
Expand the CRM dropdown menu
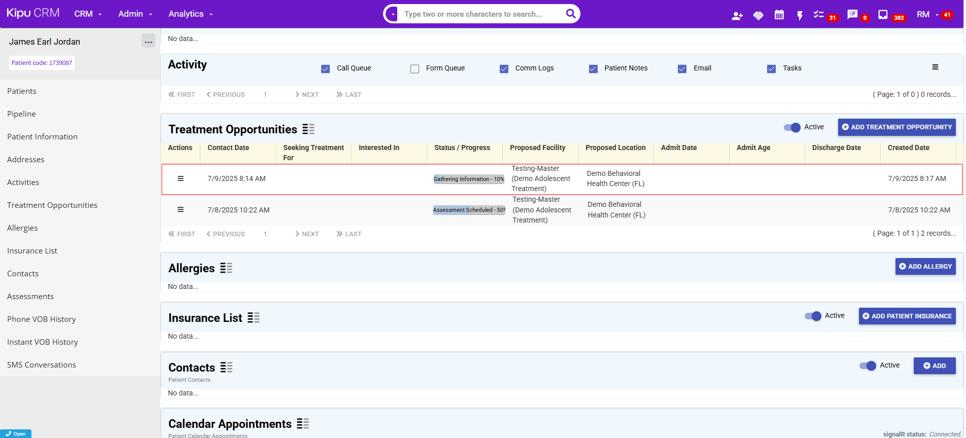pyautogui.click(x=88, y=14)
